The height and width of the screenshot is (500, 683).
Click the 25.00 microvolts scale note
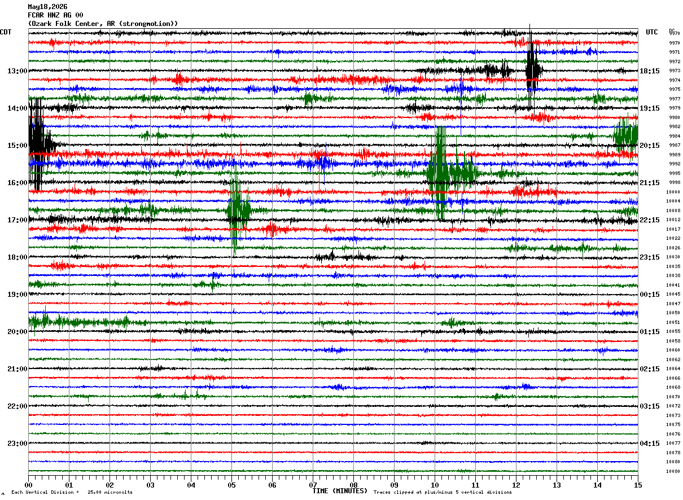pos(110,492)
